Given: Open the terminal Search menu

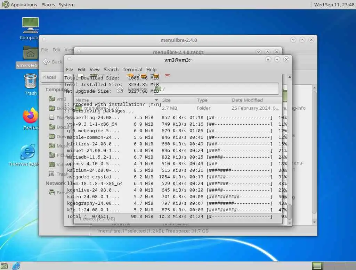Looking at the screenshot, I should coord(111,69).
